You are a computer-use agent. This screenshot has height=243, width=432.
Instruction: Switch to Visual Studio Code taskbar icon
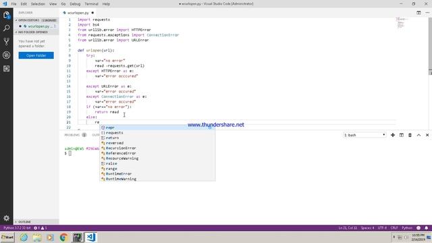(90, 237)
